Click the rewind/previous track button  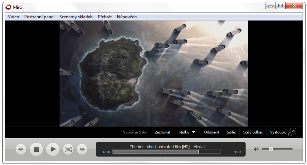point(21,149)
